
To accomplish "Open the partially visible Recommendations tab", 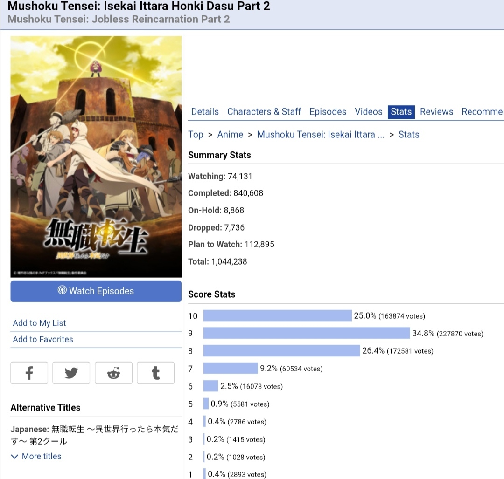I will click(482, 112).
